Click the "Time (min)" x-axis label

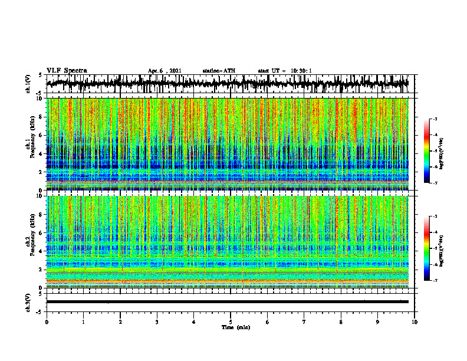coord(236,327)
